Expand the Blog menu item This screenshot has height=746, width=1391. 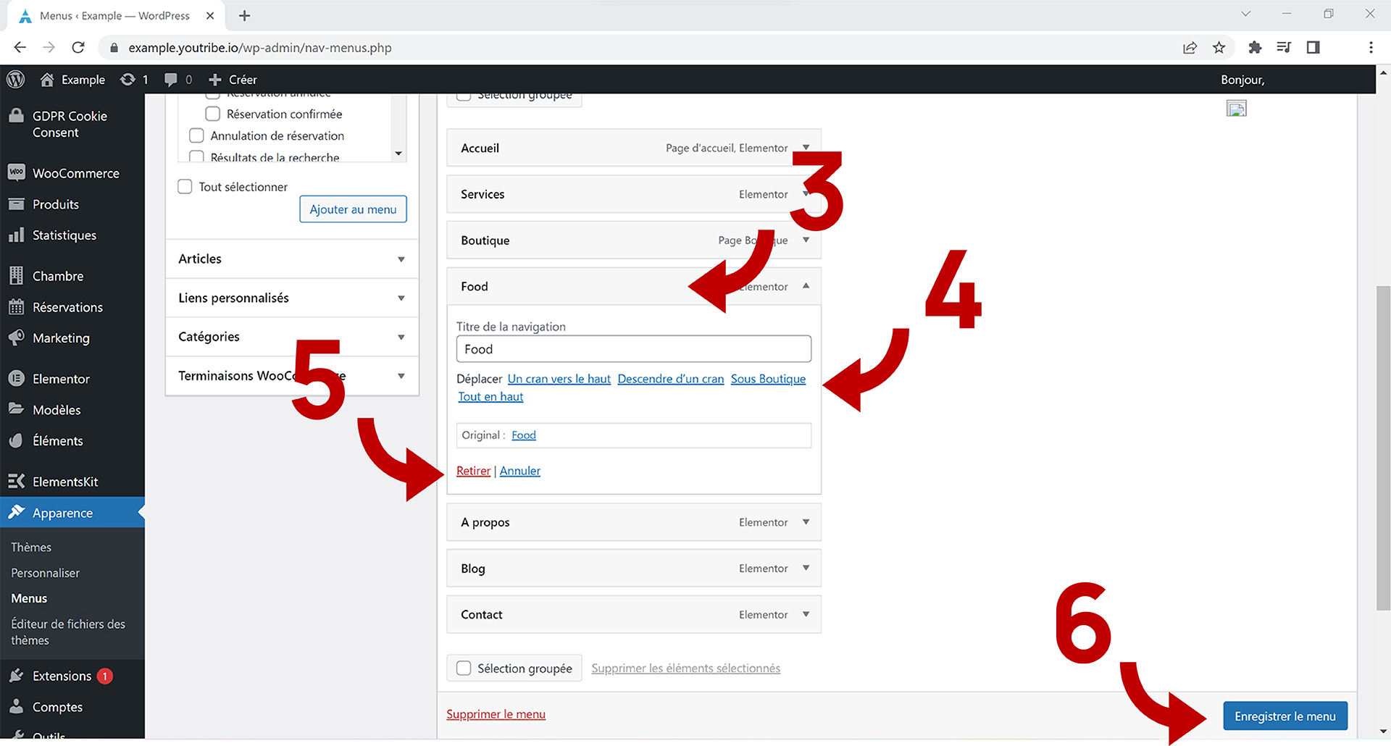point(806,569)
